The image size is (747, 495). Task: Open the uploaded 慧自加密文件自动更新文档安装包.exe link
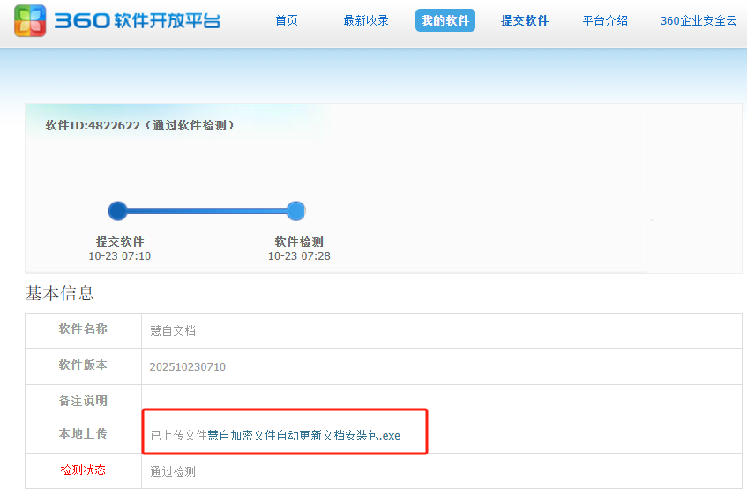[x=303, y=435]
